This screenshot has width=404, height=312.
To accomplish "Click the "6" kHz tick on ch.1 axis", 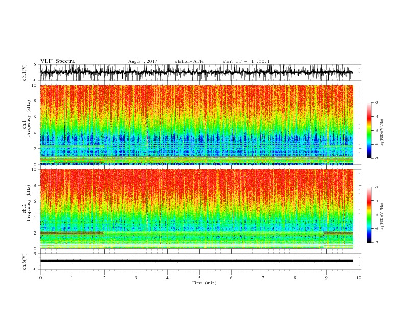I will 36,117.
